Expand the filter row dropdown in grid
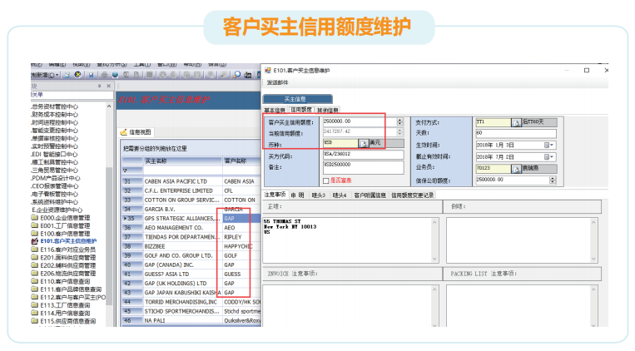 tap(127, 170)
